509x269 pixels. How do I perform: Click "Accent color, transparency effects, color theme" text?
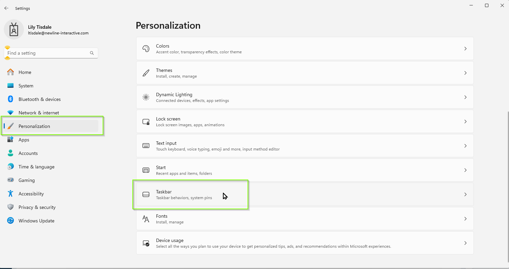click(199, 52)
